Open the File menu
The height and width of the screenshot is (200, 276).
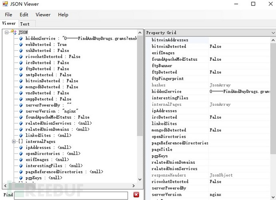coord(8,15)
